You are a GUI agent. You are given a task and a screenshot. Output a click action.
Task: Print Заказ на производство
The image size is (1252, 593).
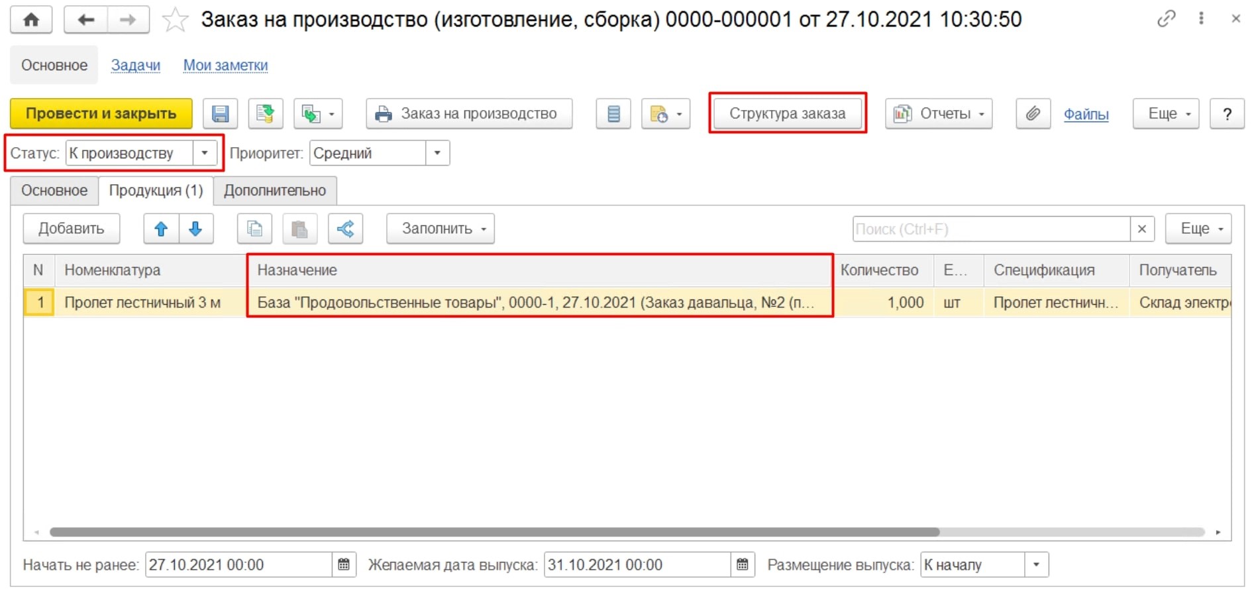[469, 114]
